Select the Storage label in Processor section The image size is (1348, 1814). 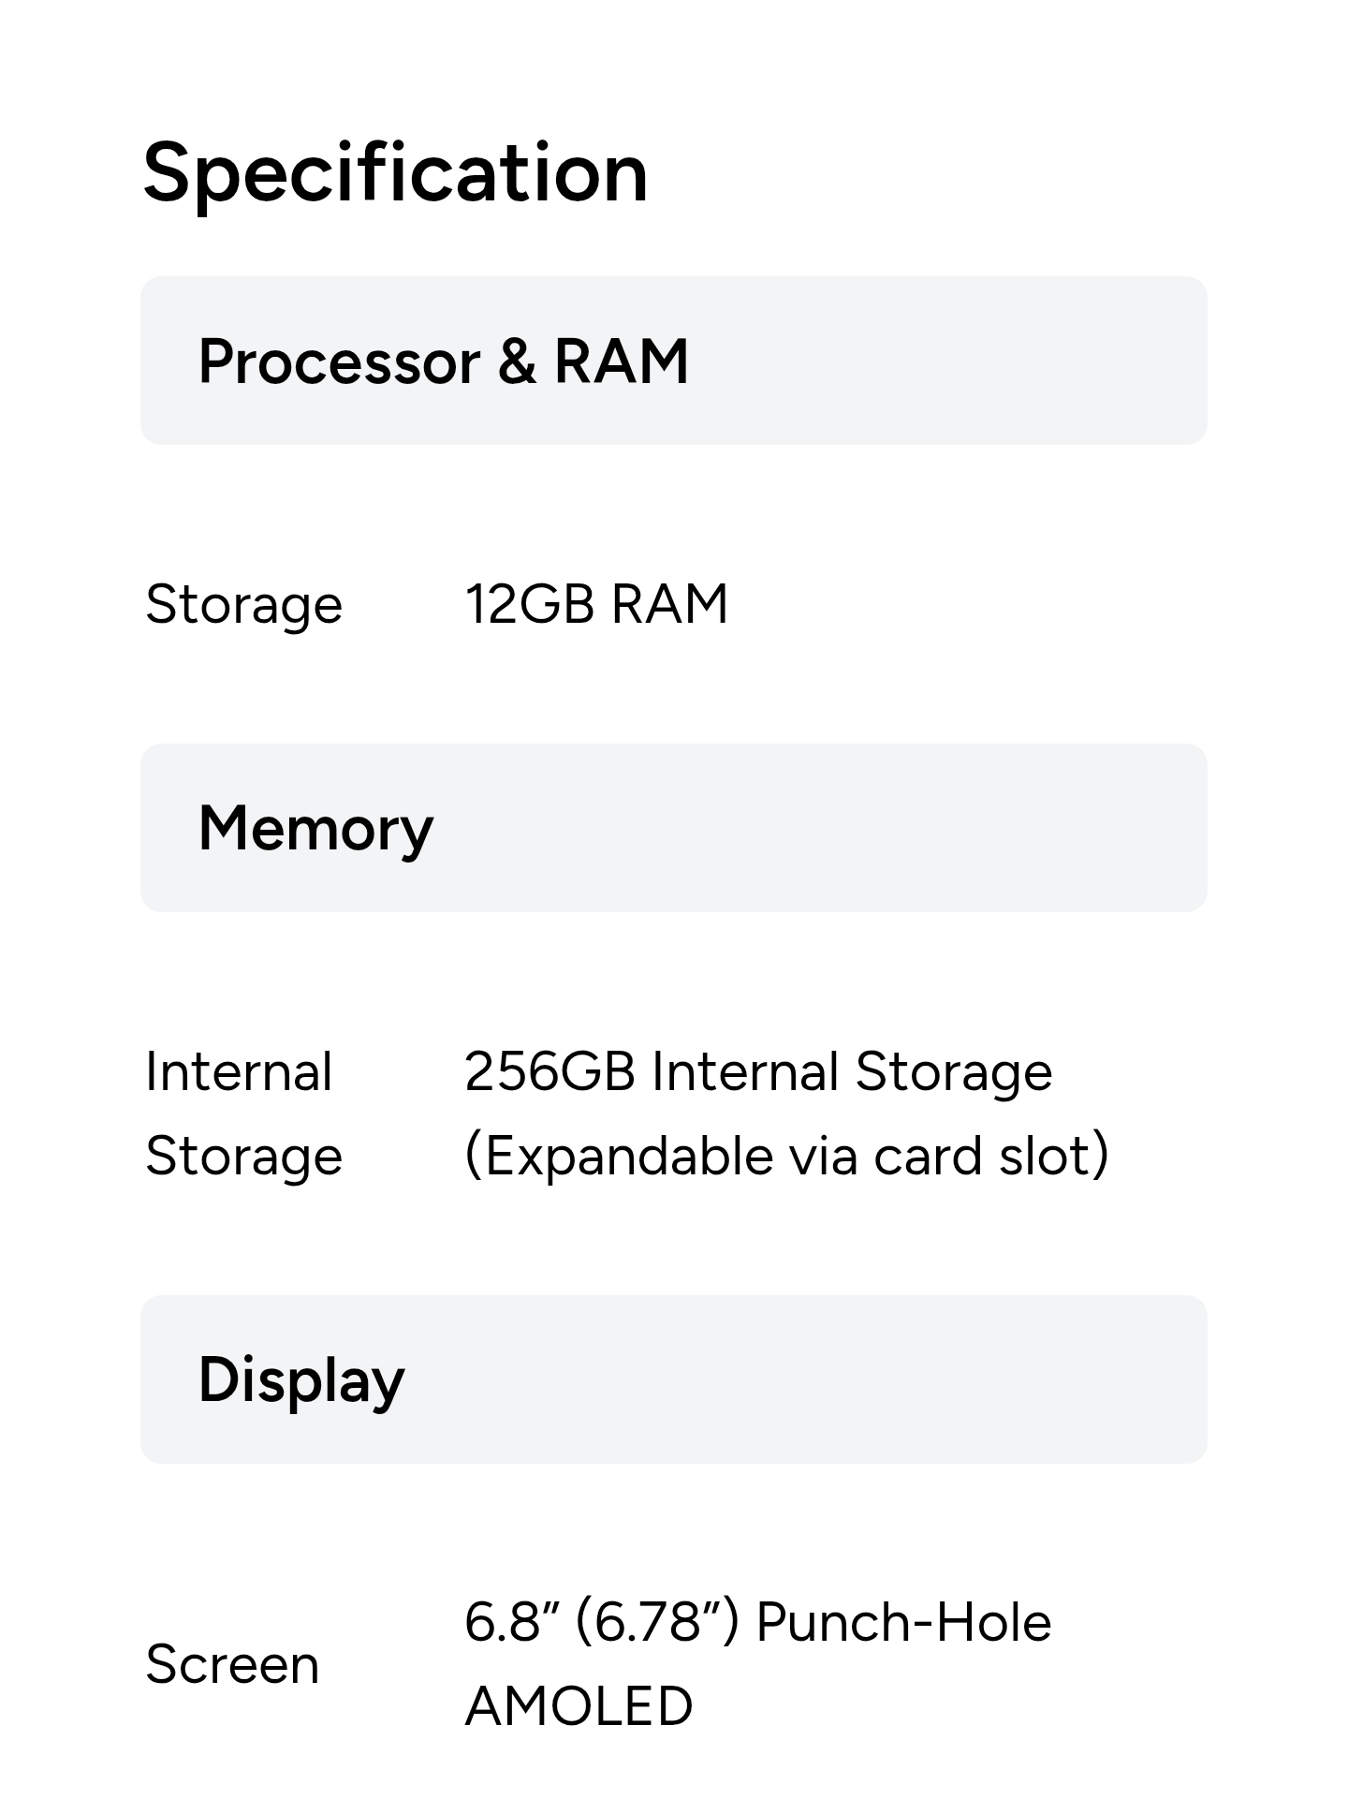point(244,605)
